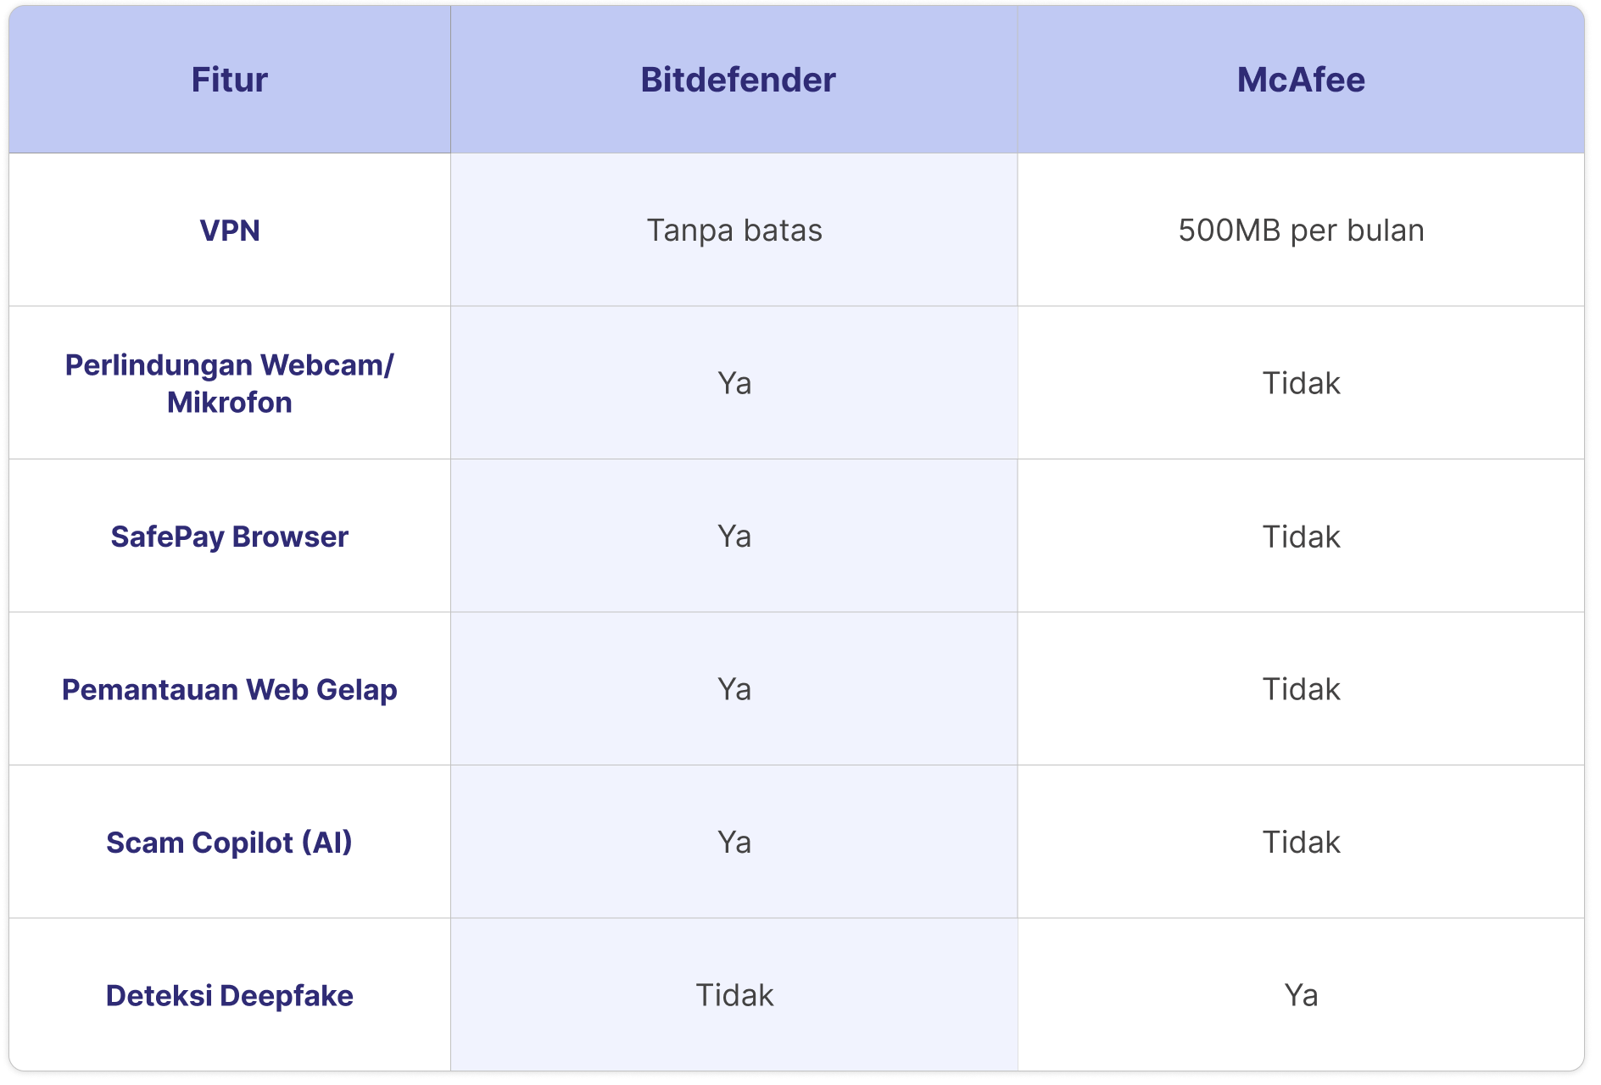Click the "500MB per bulan" cell

(x=1301, y=231)
